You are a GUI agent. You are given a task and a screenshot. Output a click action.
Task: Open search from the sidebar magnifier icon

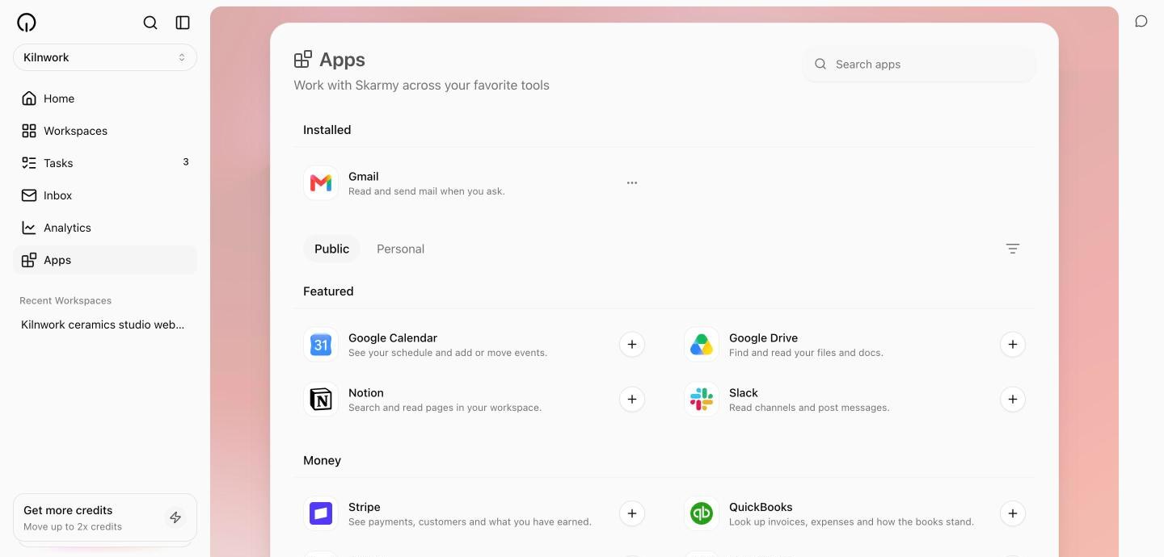(x=150, y=23)
